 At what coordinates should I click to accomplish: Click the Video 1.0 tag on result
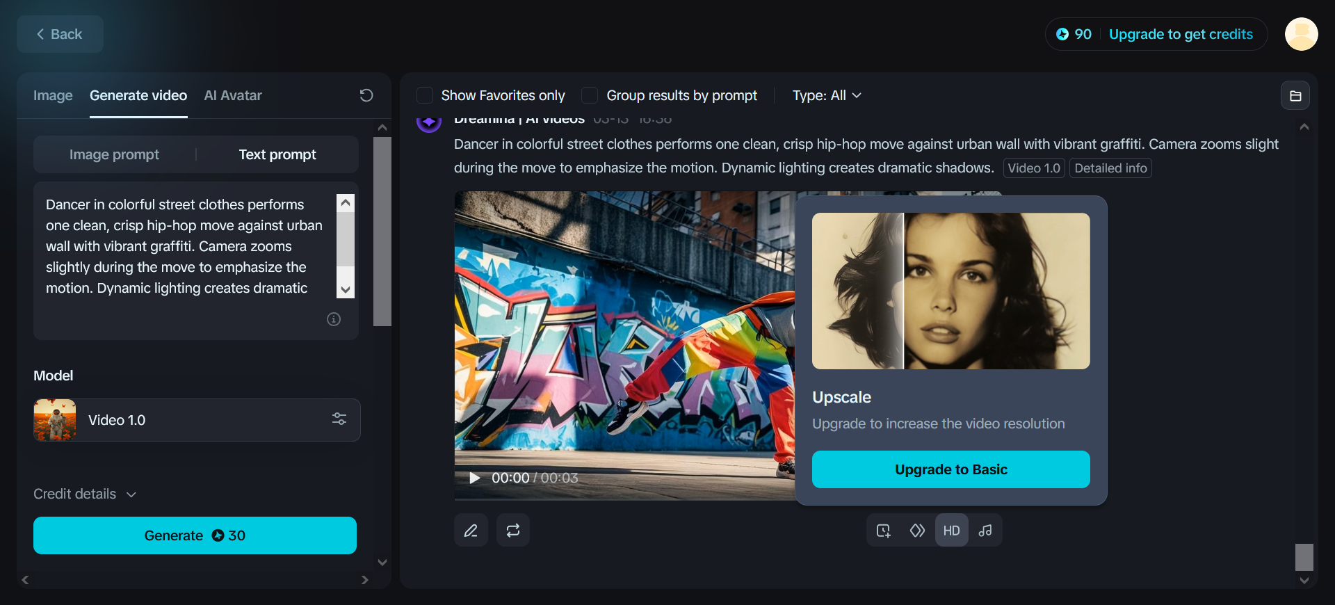(1034, 168)
